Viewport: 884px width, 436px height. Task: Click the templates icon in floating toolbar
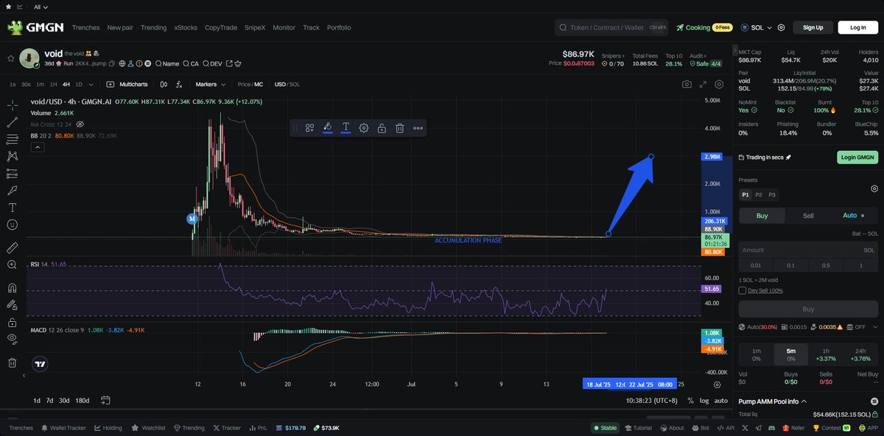(x=310, y=128)
